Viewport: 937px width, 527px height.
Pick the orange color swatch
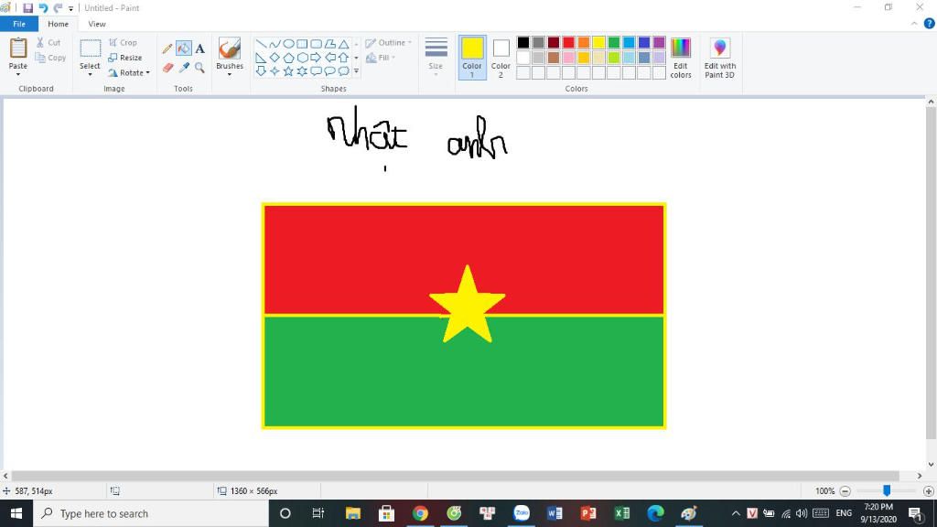coord(583,42)
